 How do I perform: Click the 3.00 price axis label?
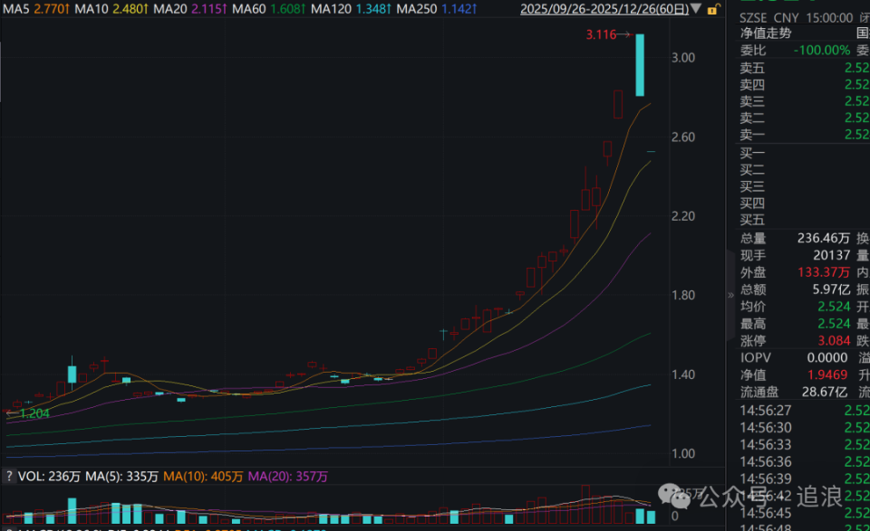click(683, 58)
